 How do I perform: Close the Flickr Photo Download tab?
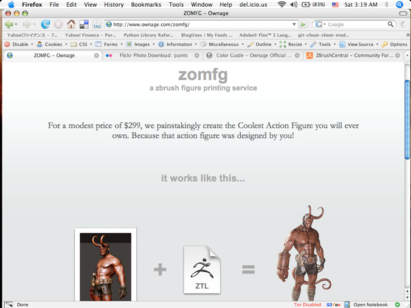pyautogui.click(x=197, y=55)
